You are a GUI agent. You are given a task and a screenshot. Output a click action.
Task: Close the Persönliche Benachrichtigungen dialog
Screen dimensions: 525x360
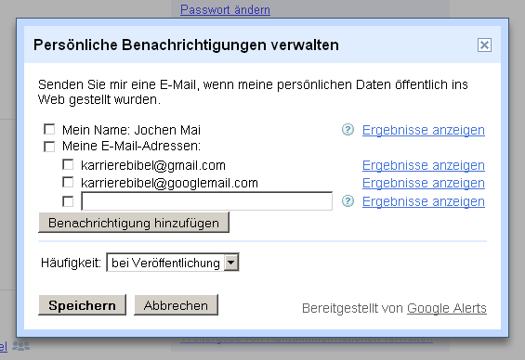[x=484, y=45]
